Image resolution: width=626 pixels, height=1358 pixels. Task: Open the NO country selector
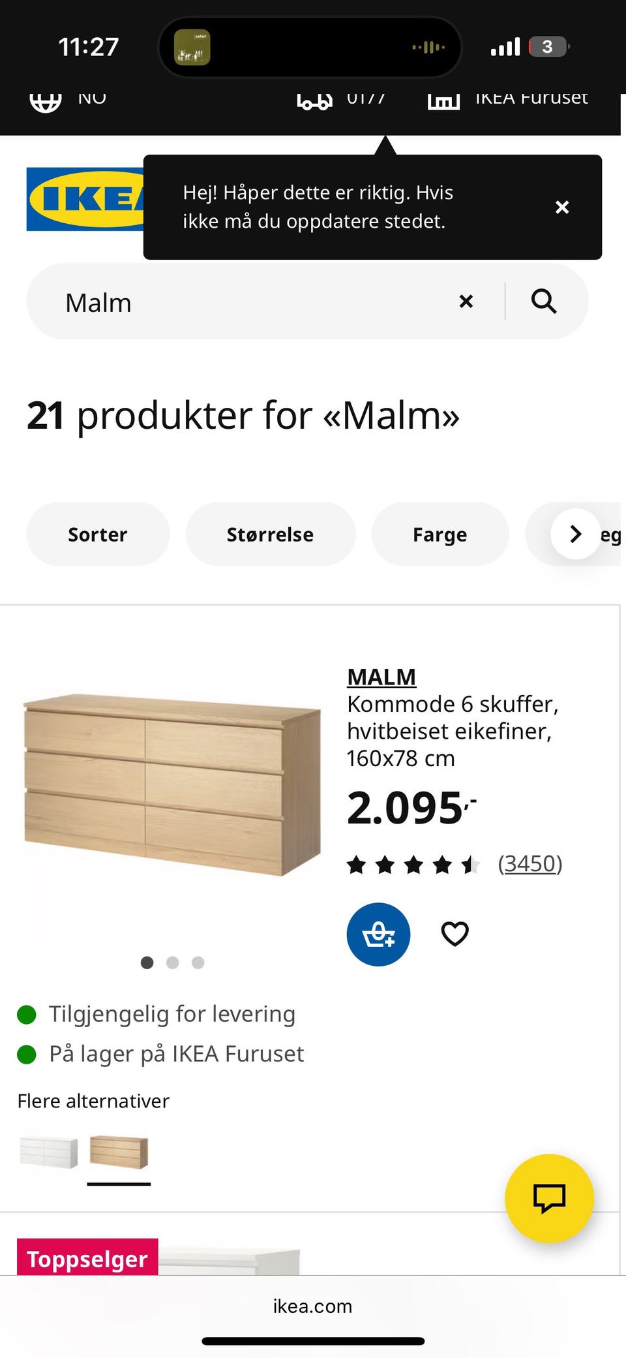point(93,98)
